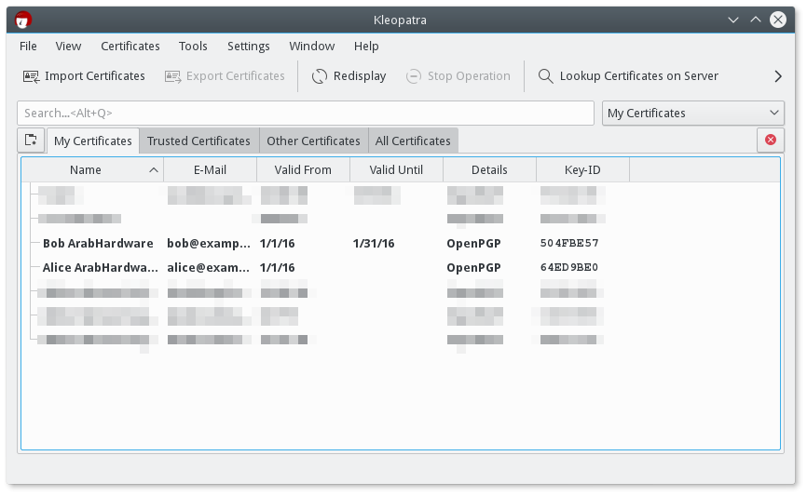The image size is (807, 496).
Task: Sort by the E-Mail column header
Action: [x=210, y=170]
